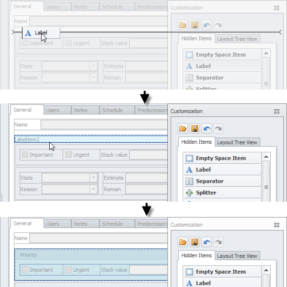
Task: Open the Schedule tab in the middle form
Action: (112, 110)
